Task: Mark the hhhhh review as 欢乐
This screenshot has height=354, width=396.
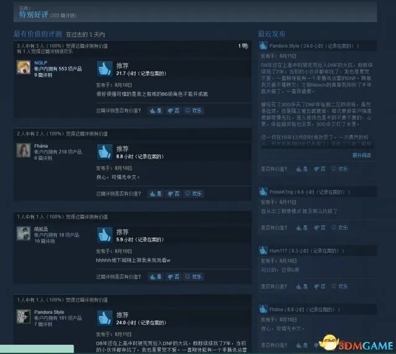Action: 194,277
